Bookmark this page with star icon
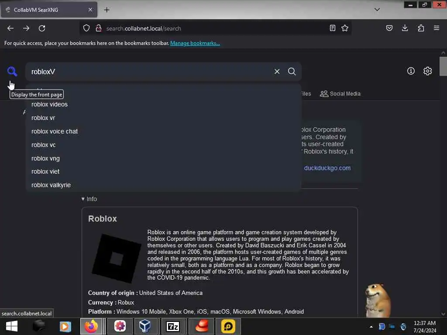This screenshot has width=447, height=335. [x=345, y=28]
